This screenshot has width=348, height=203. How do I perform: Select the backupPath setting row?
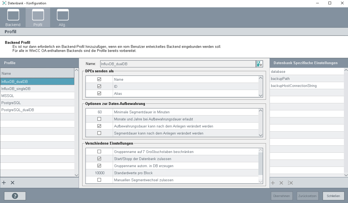[307, 79]
